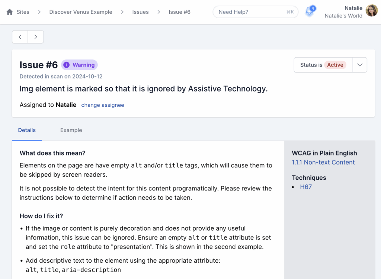Expand the status dropdown chevron
The height and width of the screenshot is (279, 381).
(x=359, y=65)
